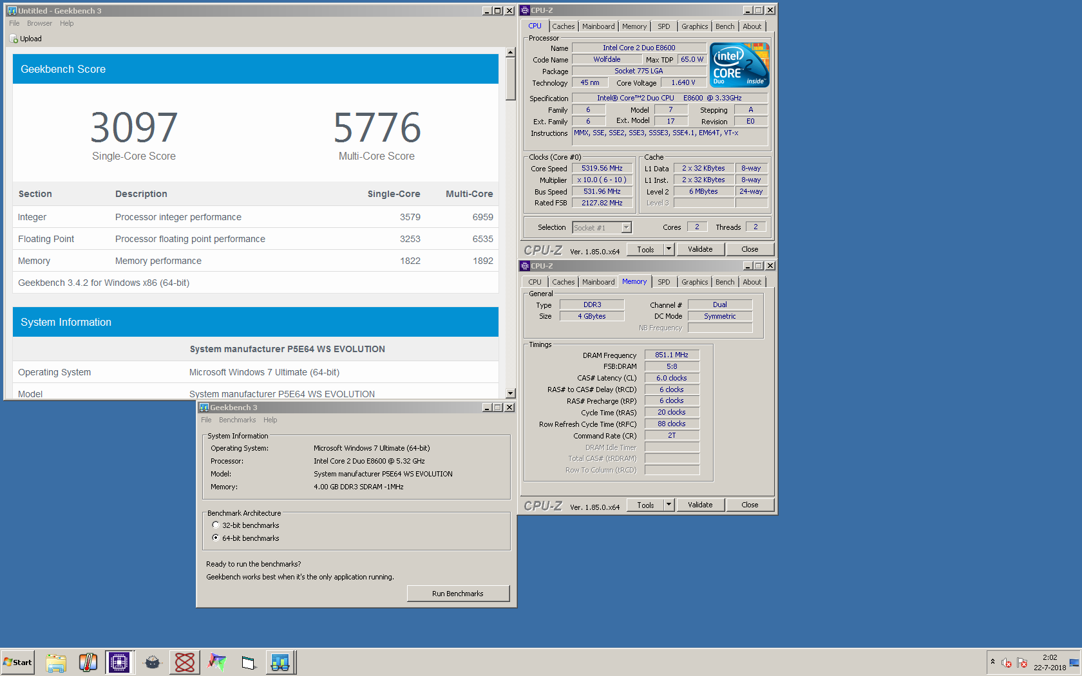Open Action Center flag tray icon
1082x676 pixels.
(1022, 662)
